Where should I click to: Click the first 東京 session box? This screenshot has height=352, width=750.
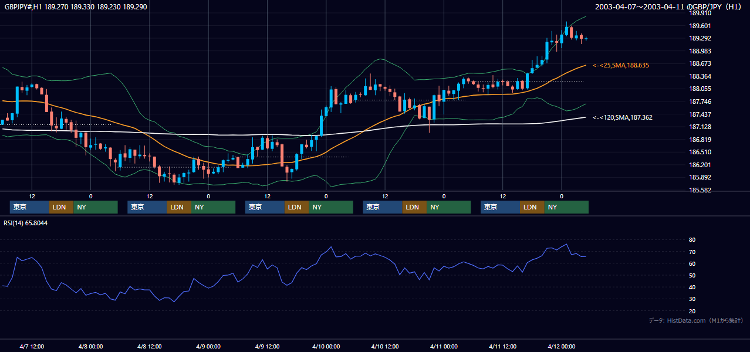coord(29,207)
